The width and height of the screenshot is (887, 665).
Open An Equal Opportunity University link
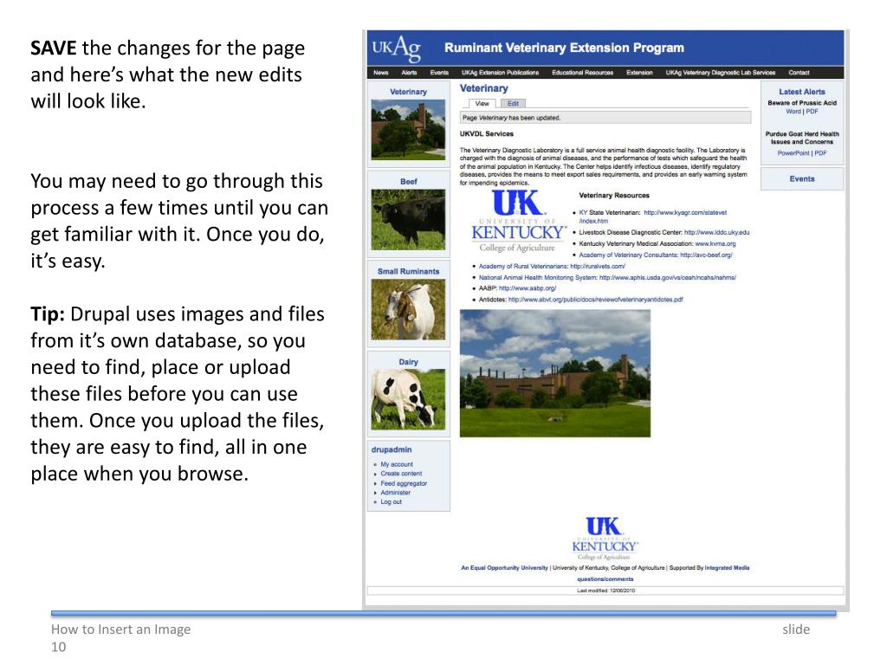(x=504, y=568)
